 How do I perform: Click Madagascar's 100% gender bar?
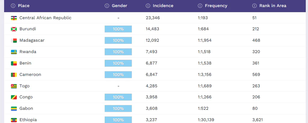coord(118,41)
